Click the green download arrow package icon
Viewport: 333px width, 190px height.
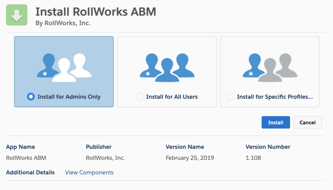tap(17, 15)
